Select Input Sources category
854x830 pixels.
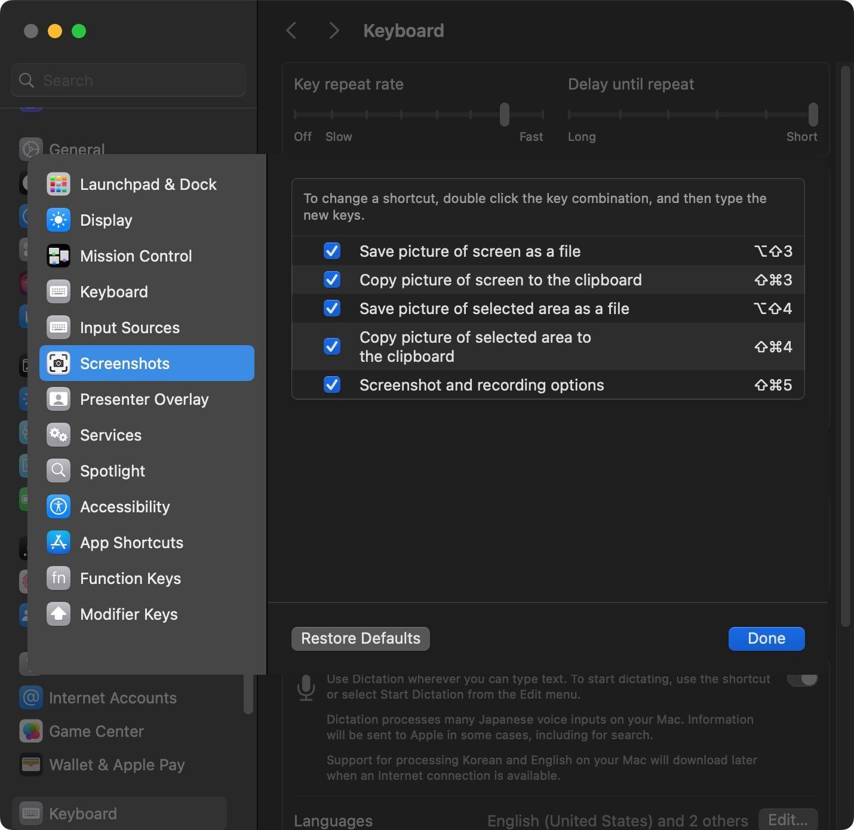pos(147,327)
